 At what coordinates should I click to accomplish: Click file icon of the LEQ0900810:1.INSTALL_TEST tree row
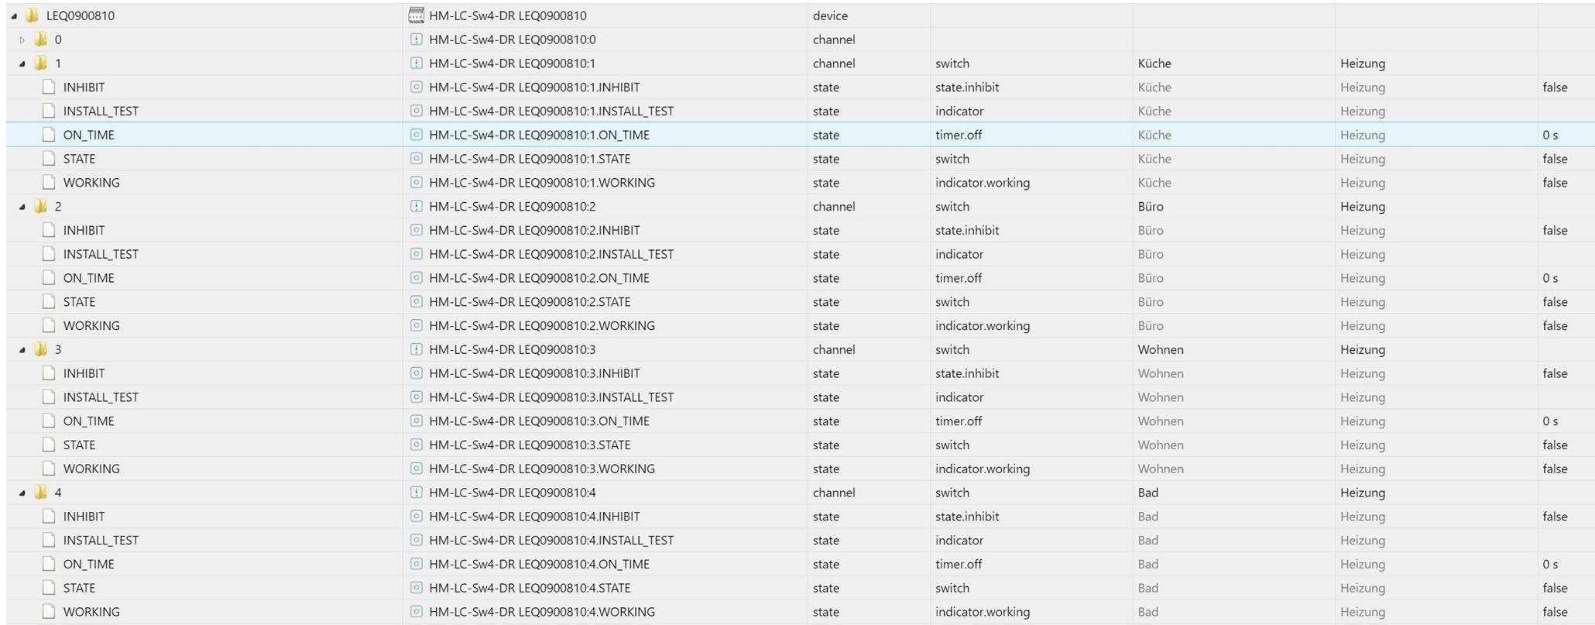pos(49,111)
